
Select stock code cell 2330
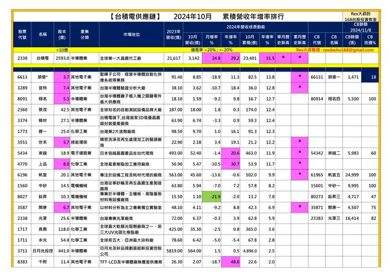pyautogui.click(x=22, y=58)
